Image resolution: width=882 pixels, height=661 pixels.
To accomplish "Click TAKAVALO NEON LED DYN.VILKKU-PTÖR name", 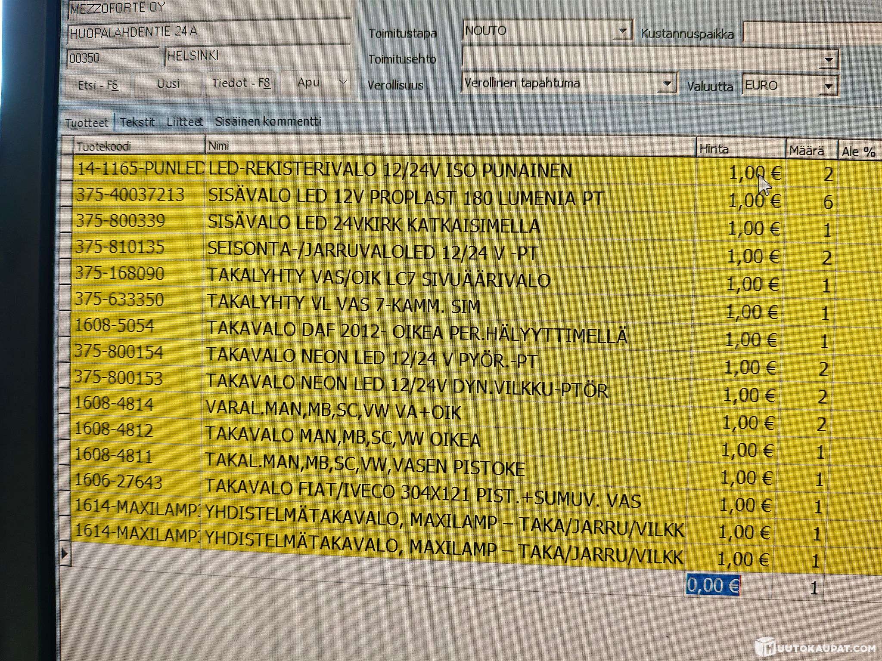I will (407, 385).
